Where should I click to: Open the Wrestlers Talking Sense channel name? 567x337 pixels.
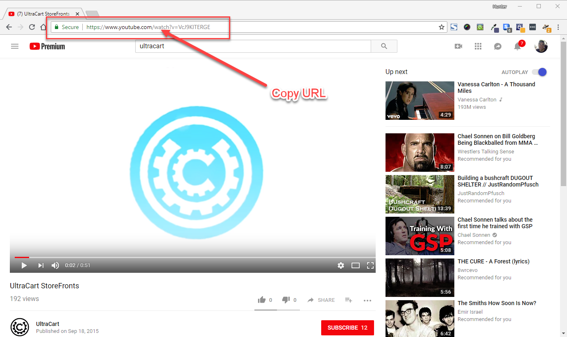click(485, 152)
